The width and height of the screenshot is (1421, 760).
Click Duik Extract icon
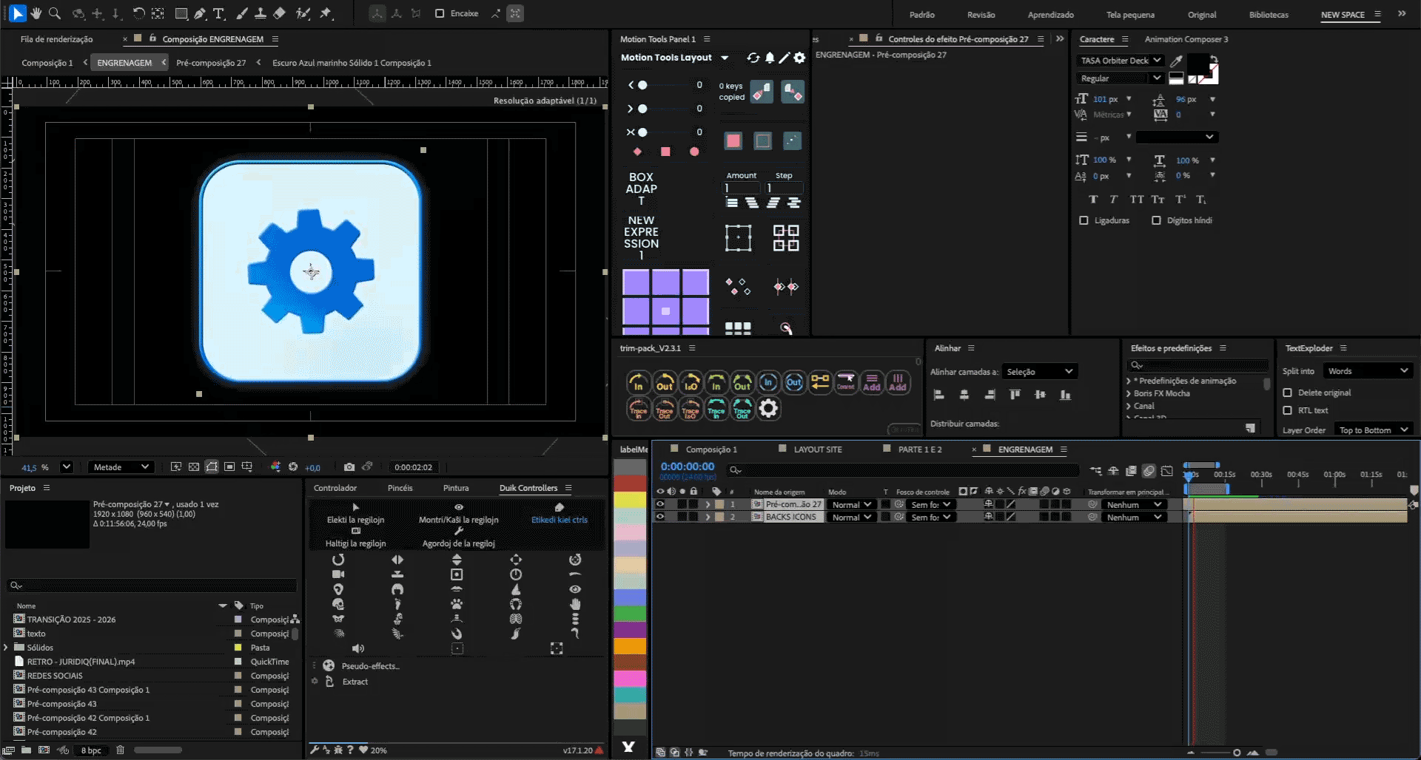point(330,682)
